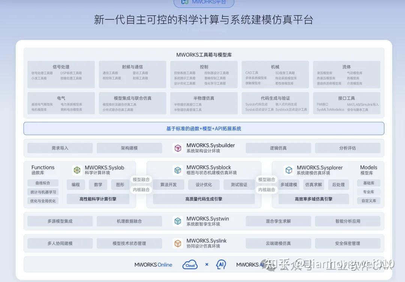Click the 混合孪生求解 box
405x282 pixels.
[278, 221]
